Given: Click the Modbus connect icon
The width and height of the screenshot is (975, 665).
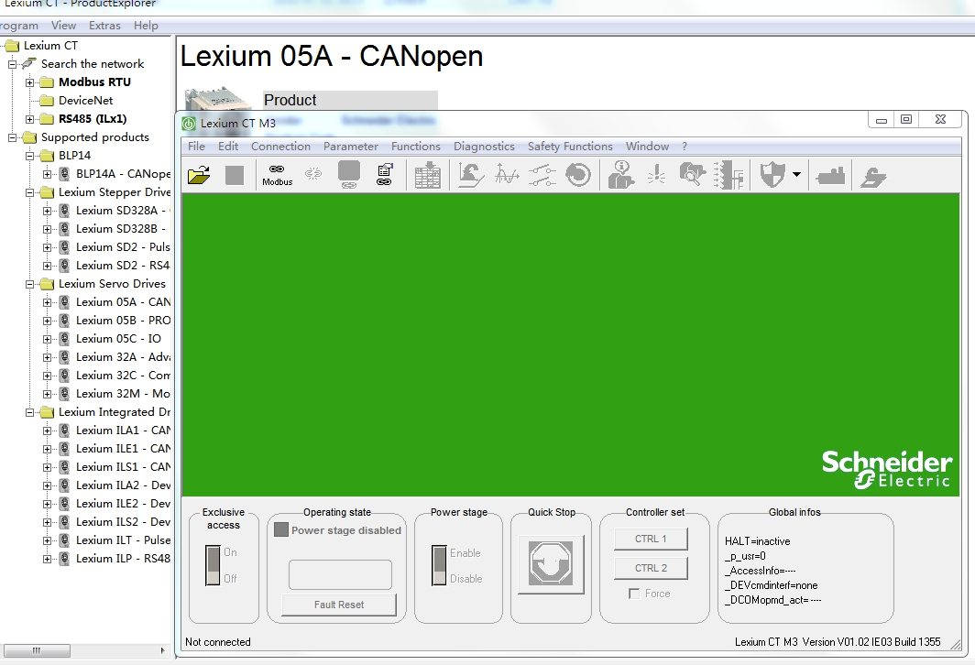Looking at the screenshot, I should pos(277,175).
